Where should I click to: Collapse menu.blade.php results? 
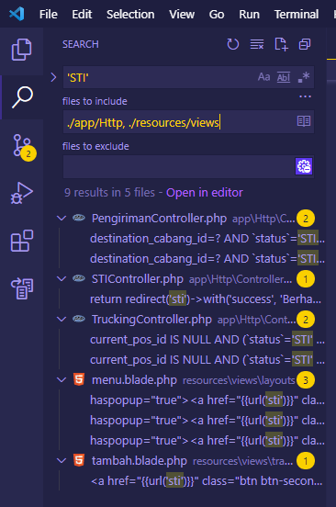pyautogui.click(x=62, y=380)
